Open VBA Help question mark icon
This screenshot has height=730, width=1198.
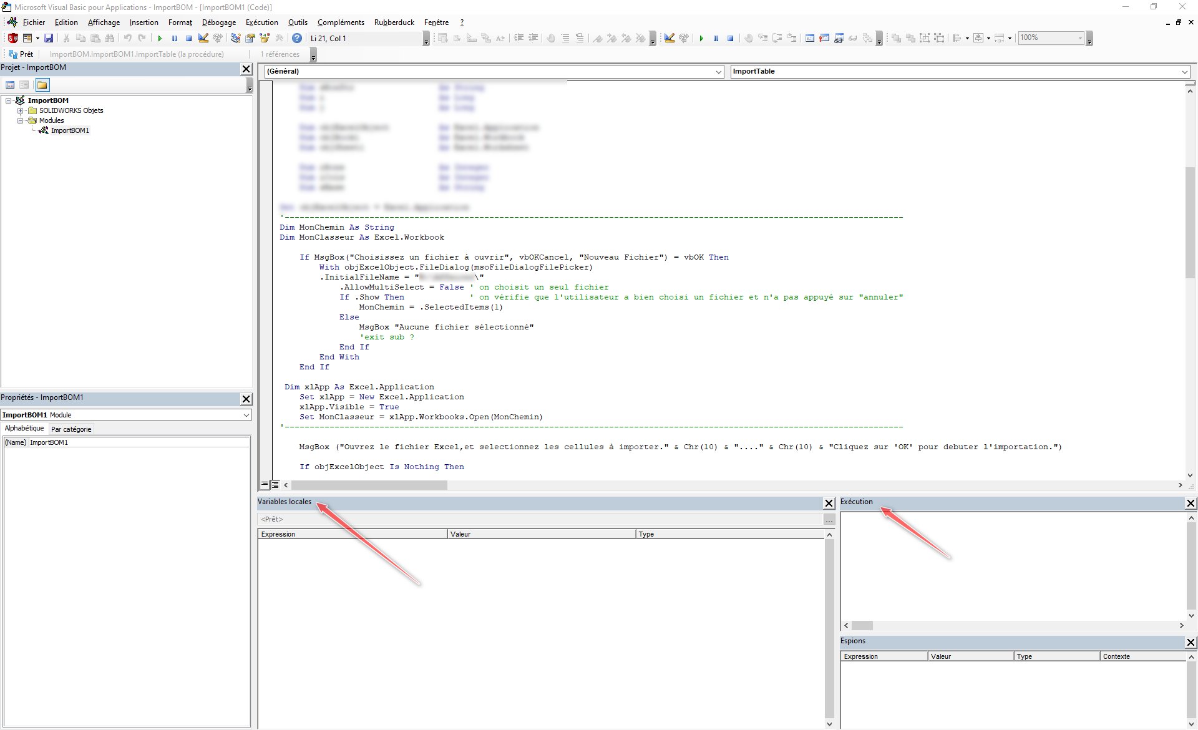tap(297, 38)
